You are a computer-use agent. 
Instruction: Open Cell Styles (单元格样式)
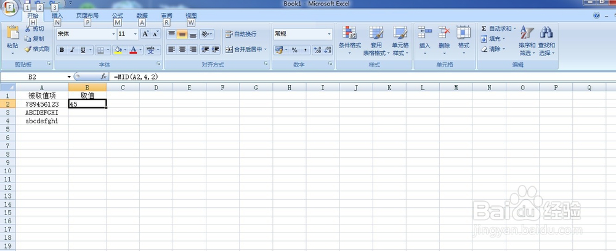tap(400, 41)
